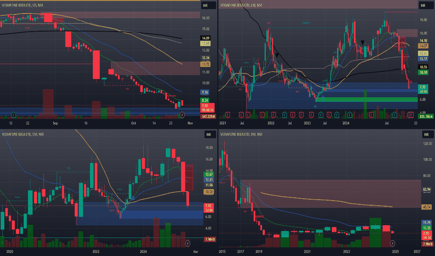The width and height of the screenshot is (435, 256).
Task: Click the lightning bolt icon on the 1D chart
Action: coord(182,115)
